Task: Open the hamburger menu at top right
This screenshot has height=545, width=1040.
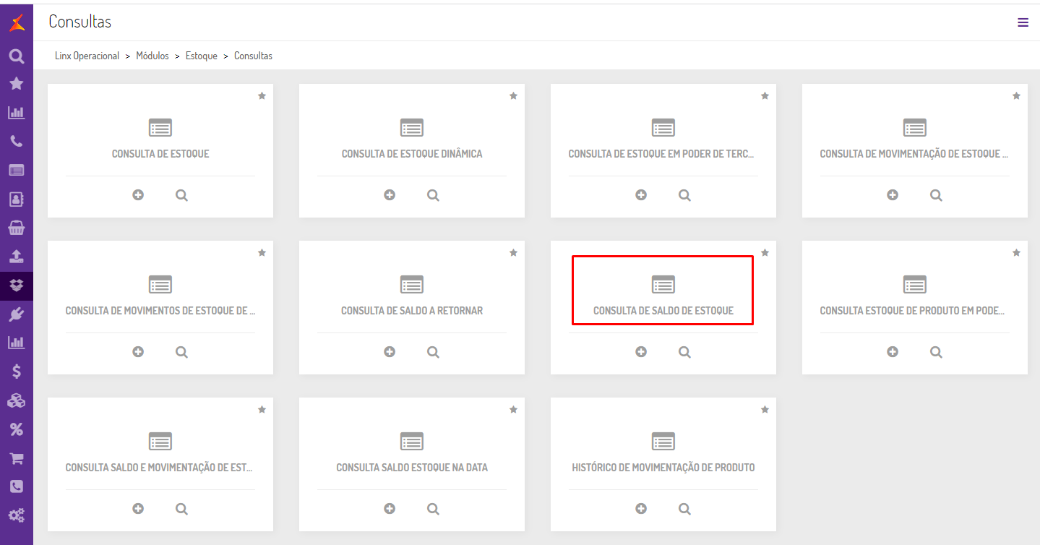Action: [1023, 22]
